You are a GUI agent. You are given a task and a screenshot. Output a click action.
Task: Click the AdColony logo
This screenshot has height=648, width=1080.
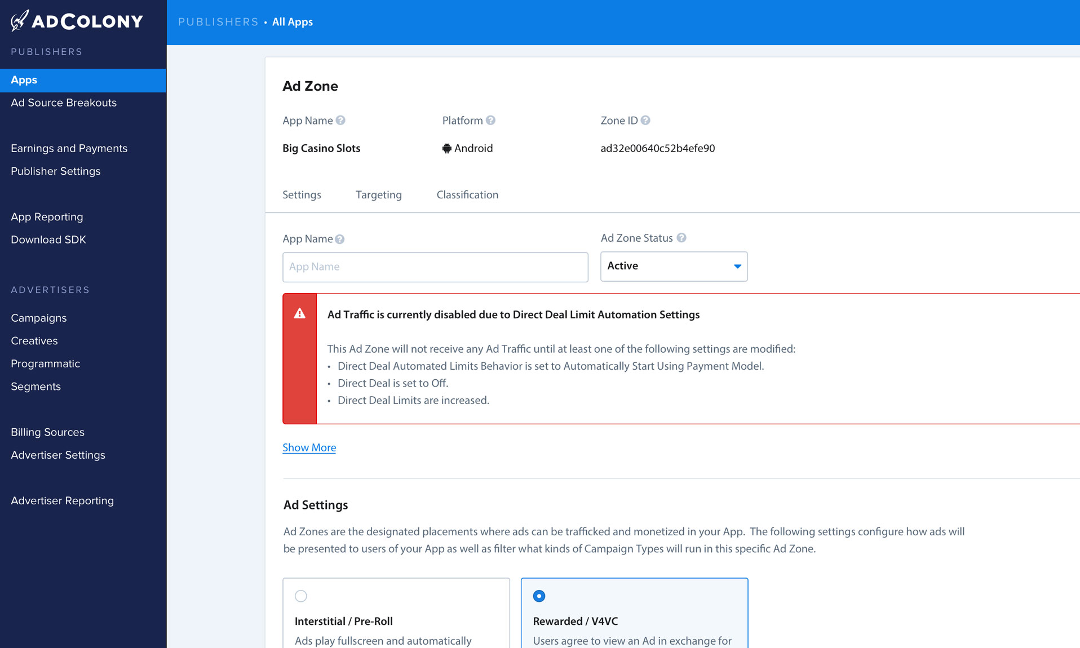tap(77, 21)
